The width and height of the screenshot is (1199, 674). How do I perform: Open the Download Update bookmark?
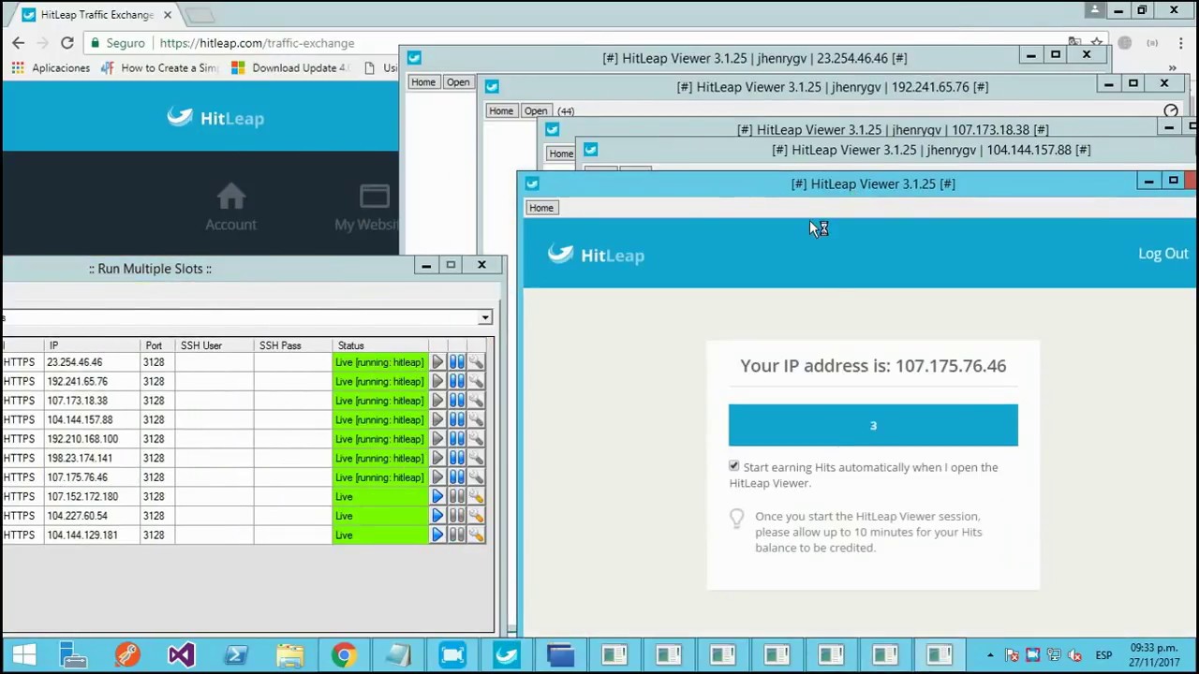[290, 67]
